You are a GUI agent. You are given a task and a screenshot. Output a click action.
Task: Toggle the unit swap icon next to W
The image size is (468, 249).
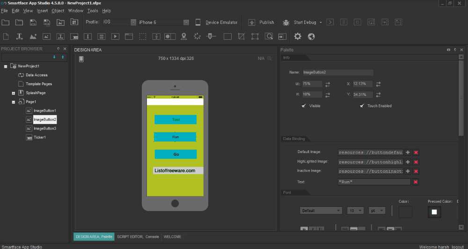tap(328, 85)
